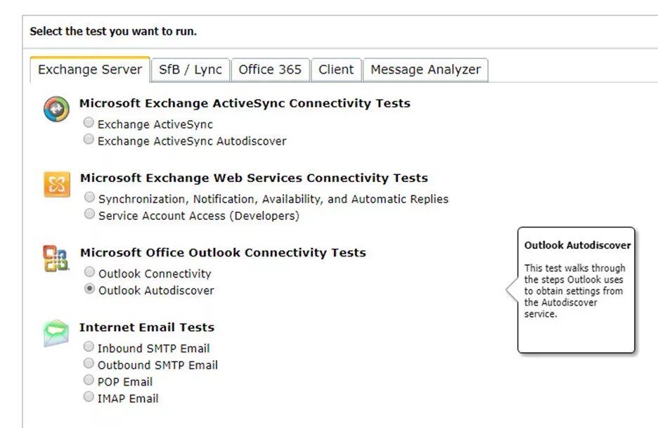
Task: Pick the POP Email radio button
Action: (89, 380)
